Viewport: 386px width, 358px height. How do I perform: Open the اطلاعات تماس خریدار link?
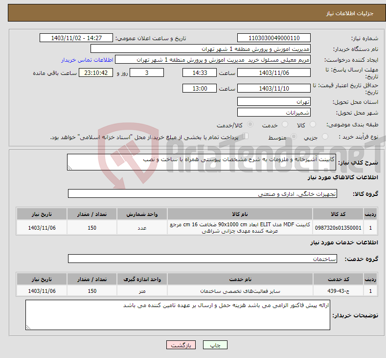87,60
